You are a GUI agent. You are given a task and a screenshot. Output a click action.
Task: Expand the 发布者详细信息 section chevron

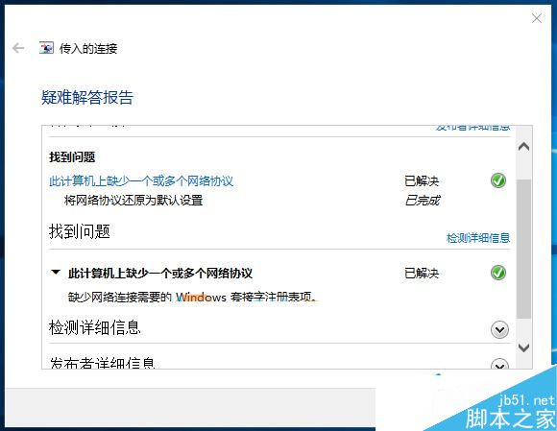pos(499,364)
